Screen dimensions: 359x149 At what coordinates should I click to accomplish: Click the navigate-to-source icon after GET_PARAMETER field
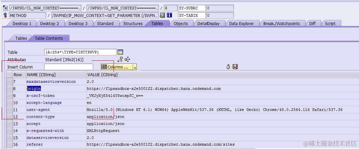click(162, 15)
